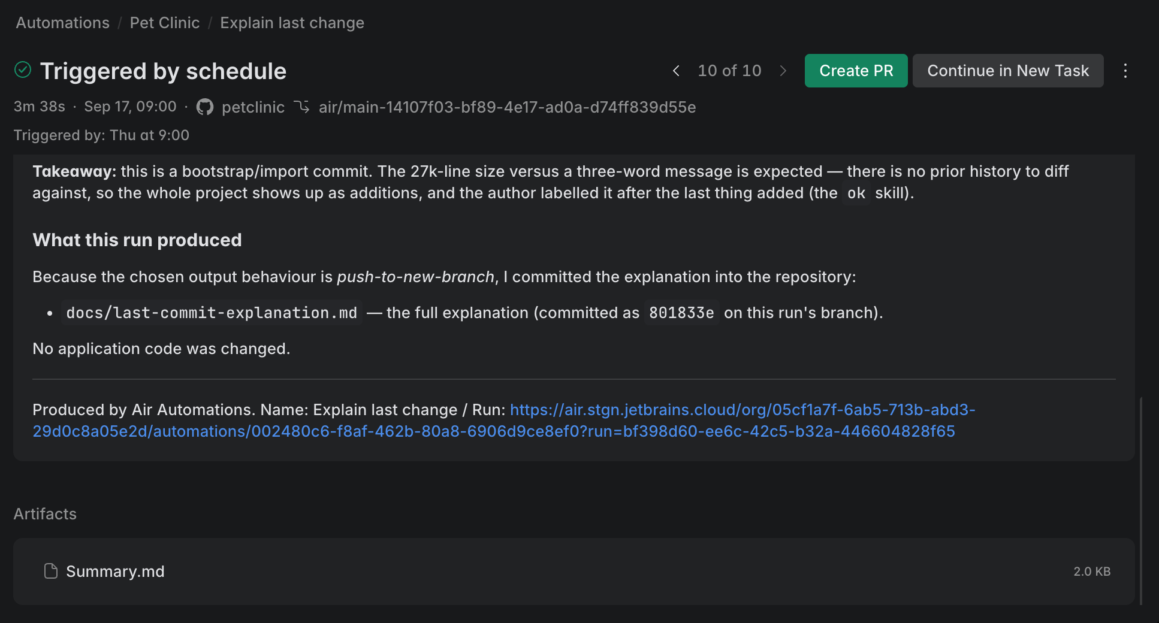The height and width of the screenshot is (623, 1159).
Task: Open the Summary.md artifact
Action: point(574,571)
